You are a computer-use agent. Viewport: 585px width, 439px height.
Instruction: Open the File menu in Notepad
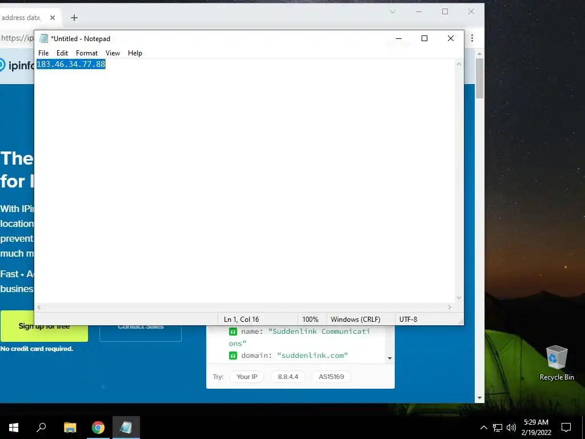(43, 53)
